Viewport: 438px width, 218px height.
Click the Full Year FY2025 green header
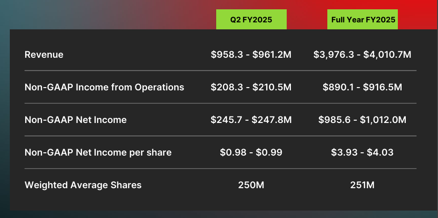point(362,20)
